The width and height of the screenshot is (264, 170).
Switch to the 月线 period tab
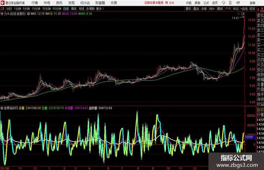pyautogui.click(x=82, y=9)
